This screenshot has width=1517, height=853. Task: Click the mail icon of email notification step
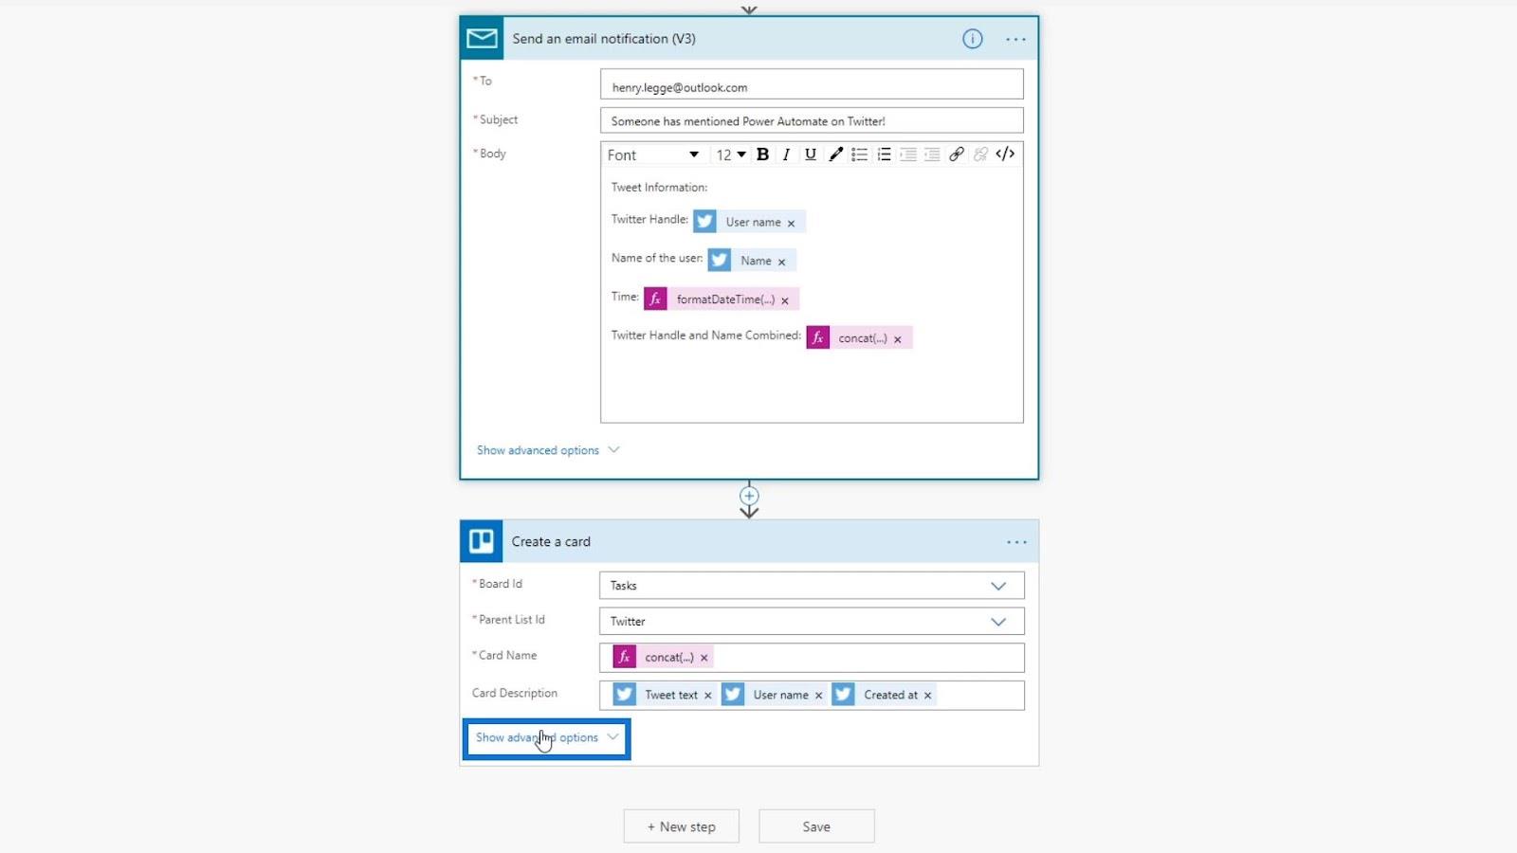tap(482, 39)
